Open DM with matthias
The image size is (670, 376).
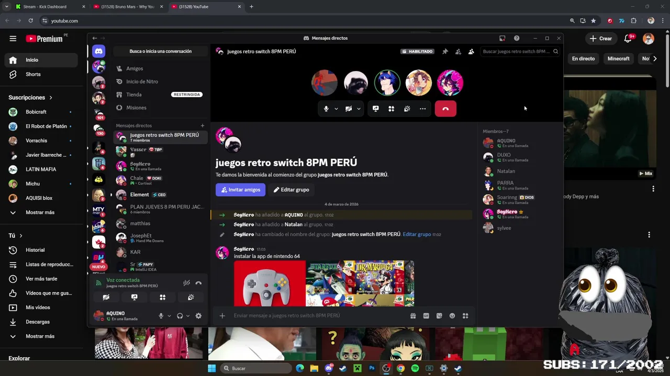point(160,224)
